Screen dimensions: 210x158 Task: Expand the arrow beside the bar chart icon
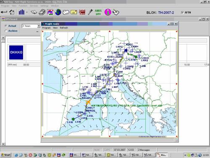(27, 12)
